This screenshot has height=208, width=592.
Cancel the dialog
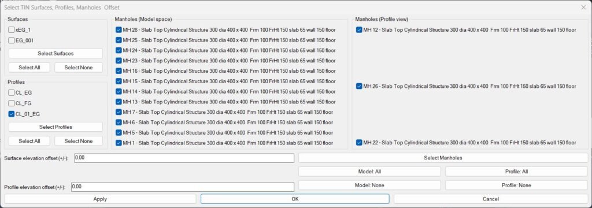click(491, 199)
